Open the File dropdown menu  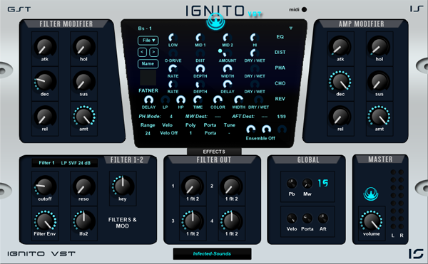148,41
